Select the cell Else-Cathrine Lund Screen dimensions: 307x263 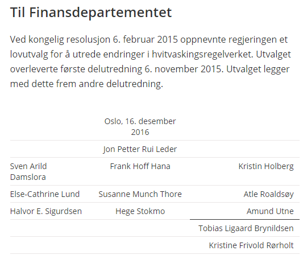pyautogui.click(x=45, y=194)
